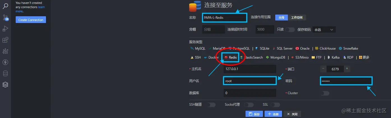Enable the SSL switch
The height and width of the screenshot is (118, 391).
tap(275, 105)
